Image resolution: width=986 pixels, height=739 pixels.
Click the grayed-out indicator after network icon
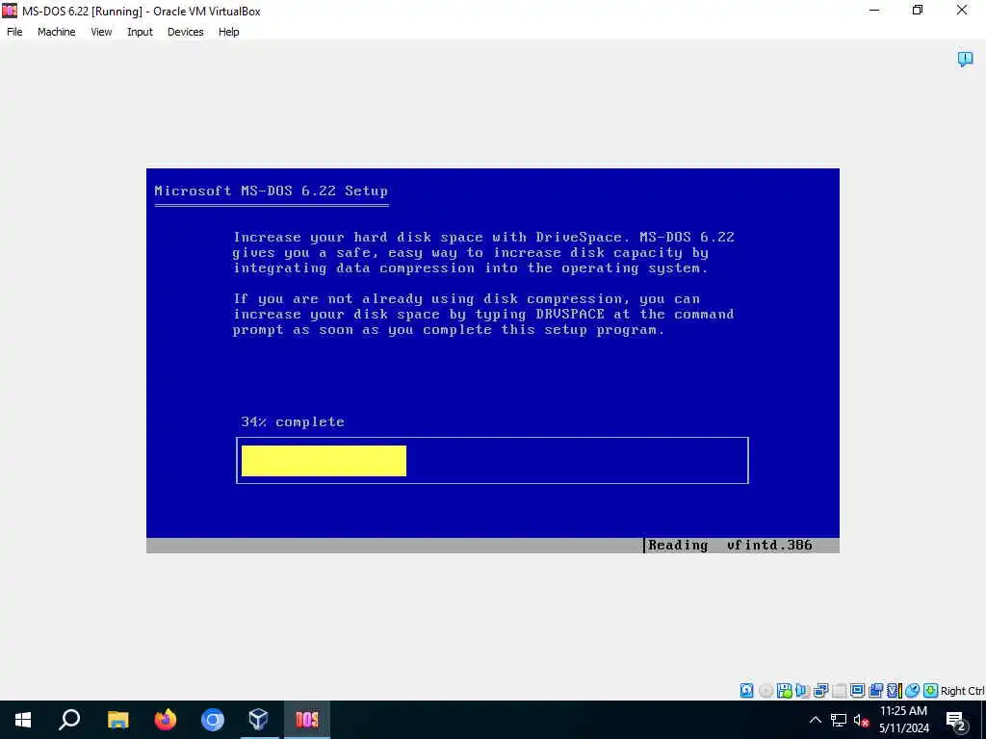840,691
